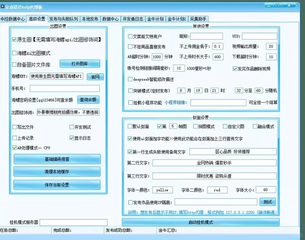The image size is (305, 240).
Task: Click the 第二行文字 field
Action: pos(214,163)
